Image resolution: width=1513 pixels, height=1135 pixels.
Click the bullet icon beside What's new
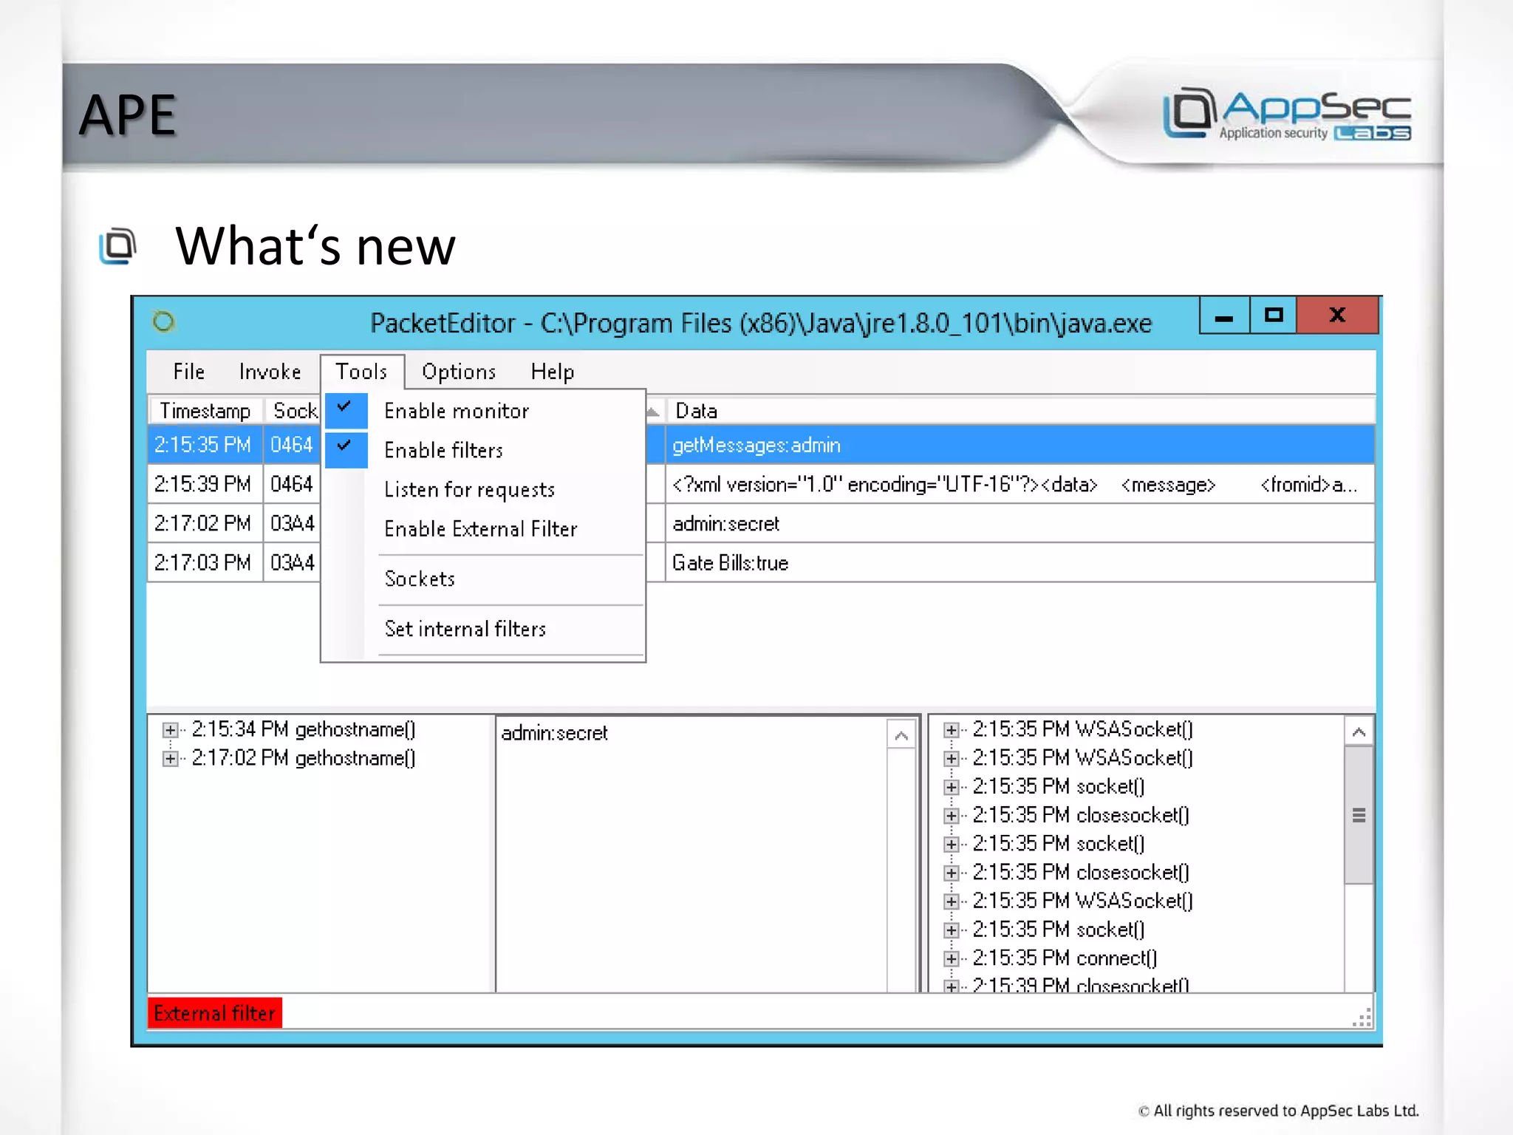118,246
